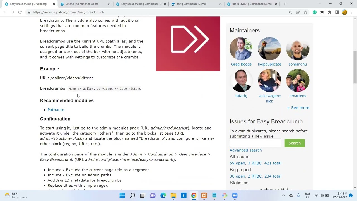Screen dimensions: 357x201
Task: Click hmartens profile photo
Action: pyautogui.click(x=298, y=80)
